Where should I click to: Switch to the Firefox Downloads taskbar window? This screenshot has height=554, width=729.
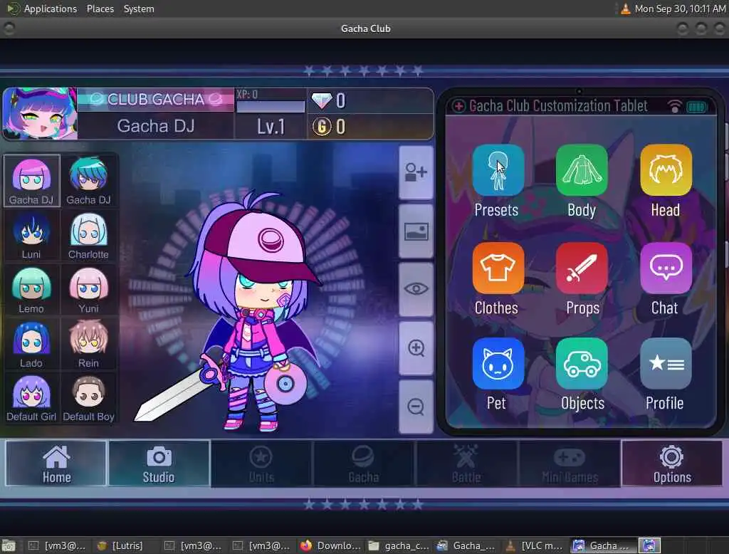(x=330, y=545)
